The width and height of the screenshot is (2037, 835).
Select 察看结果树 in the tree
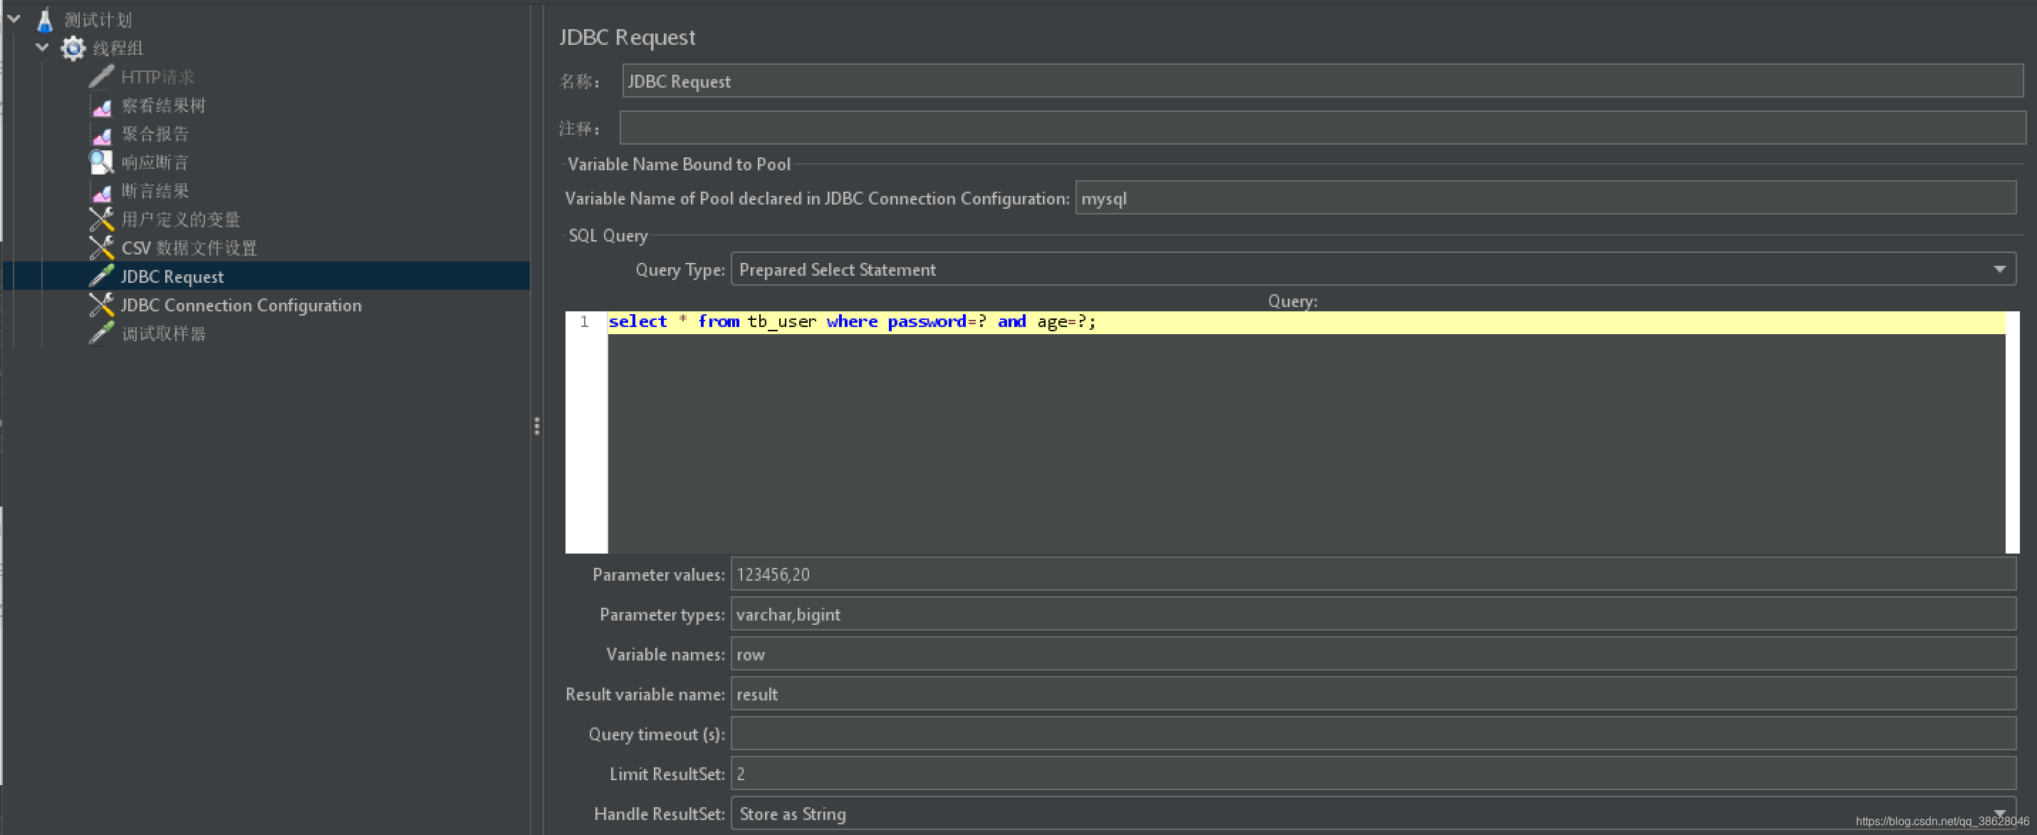pyautogui.click(x=163, y=105)
